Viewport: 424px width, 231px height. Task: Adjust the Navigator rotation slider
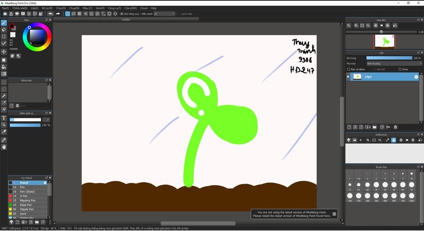click(x=381, y=31)
